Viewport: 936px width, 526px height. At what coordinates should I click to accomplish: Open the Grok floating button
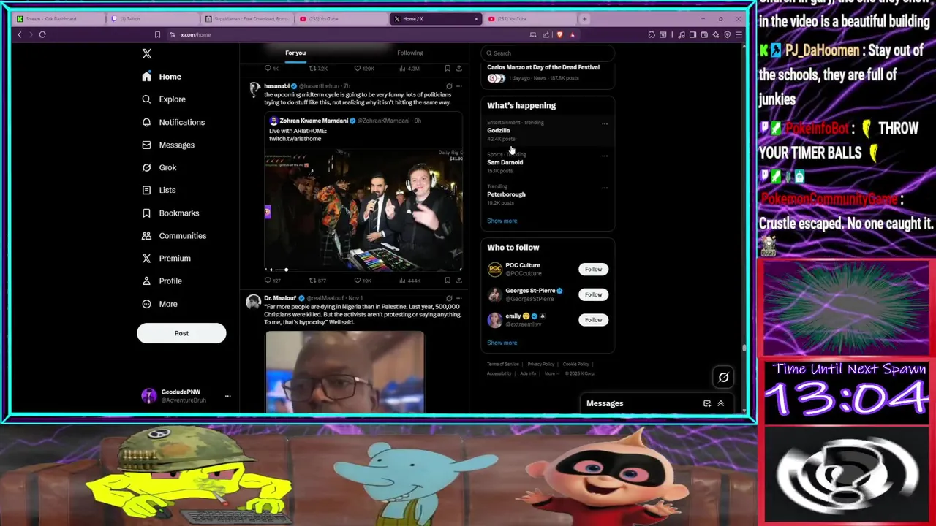723,377
